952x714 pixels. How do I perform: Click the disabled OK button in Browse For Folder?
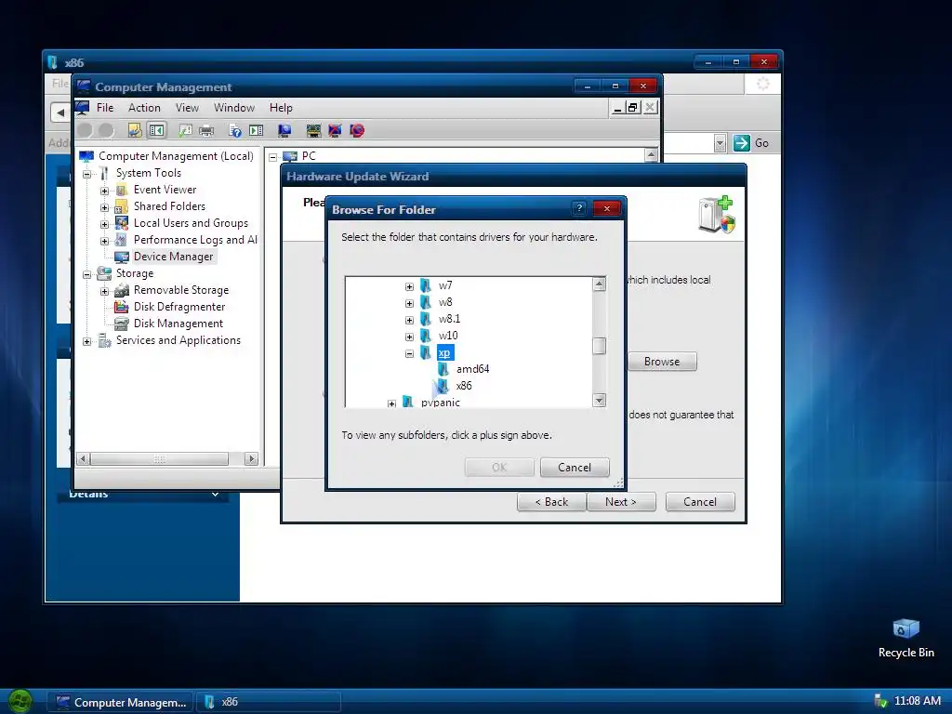click(x=499, y=467)
